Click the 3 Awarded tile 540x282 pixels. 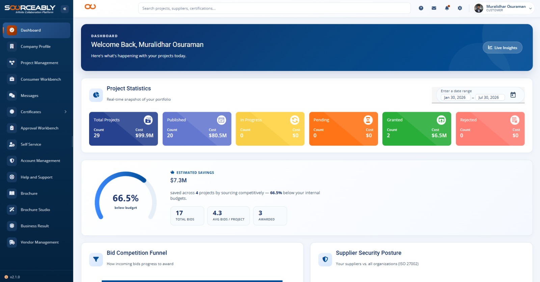click(x=270, y=216)
